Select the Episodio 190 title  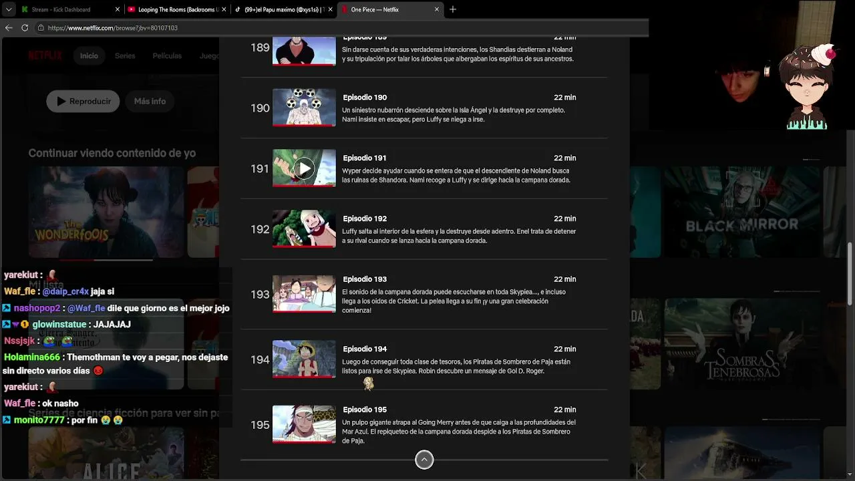coord(365,98)
